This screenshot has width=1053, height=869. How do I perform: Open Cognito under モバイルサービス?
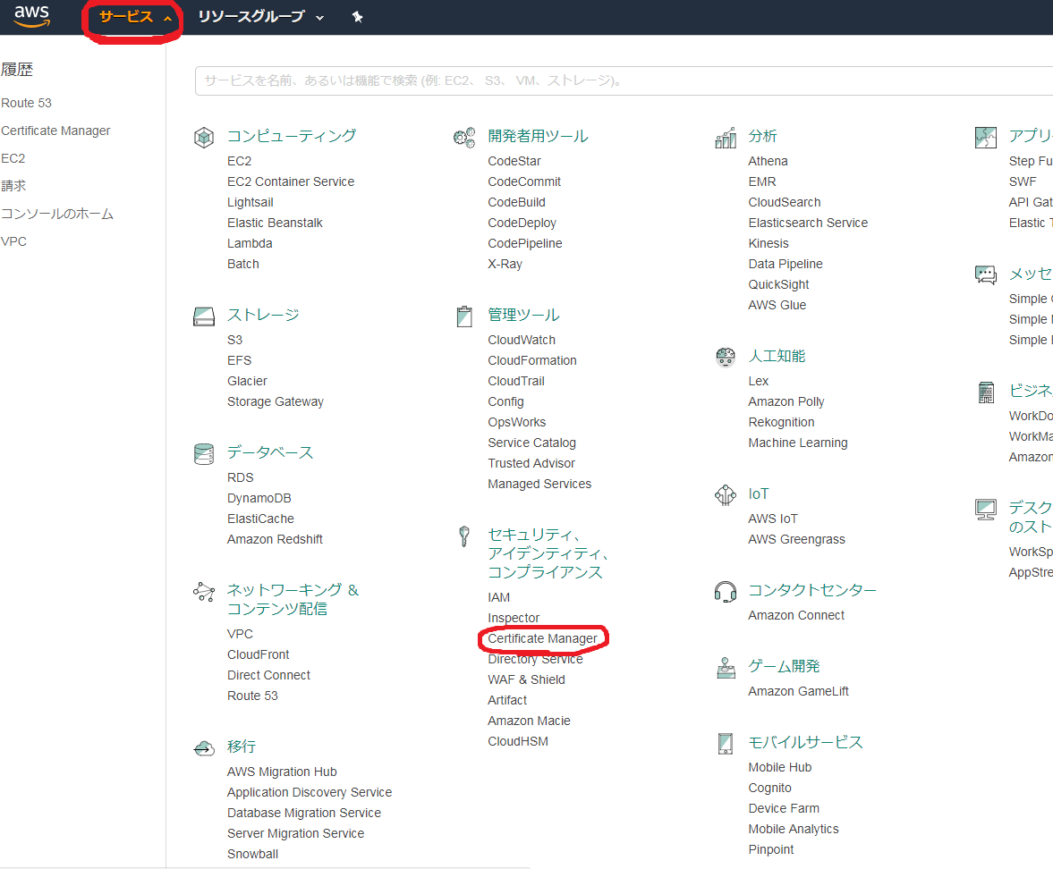[x=770, y=788]
